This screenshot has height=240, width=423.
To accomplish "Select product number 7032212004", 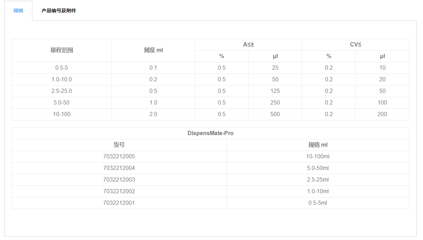I will click(x=119, y=168).
